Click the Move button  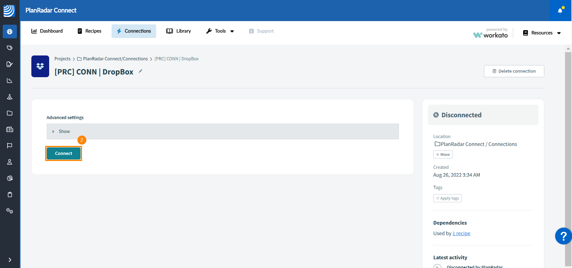click(443, 155)
